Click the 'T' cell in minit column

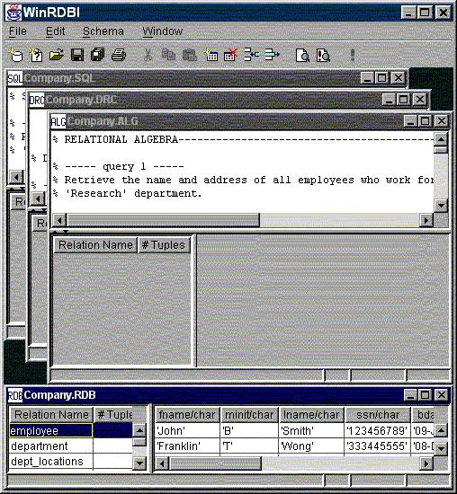tap(249, 446)
